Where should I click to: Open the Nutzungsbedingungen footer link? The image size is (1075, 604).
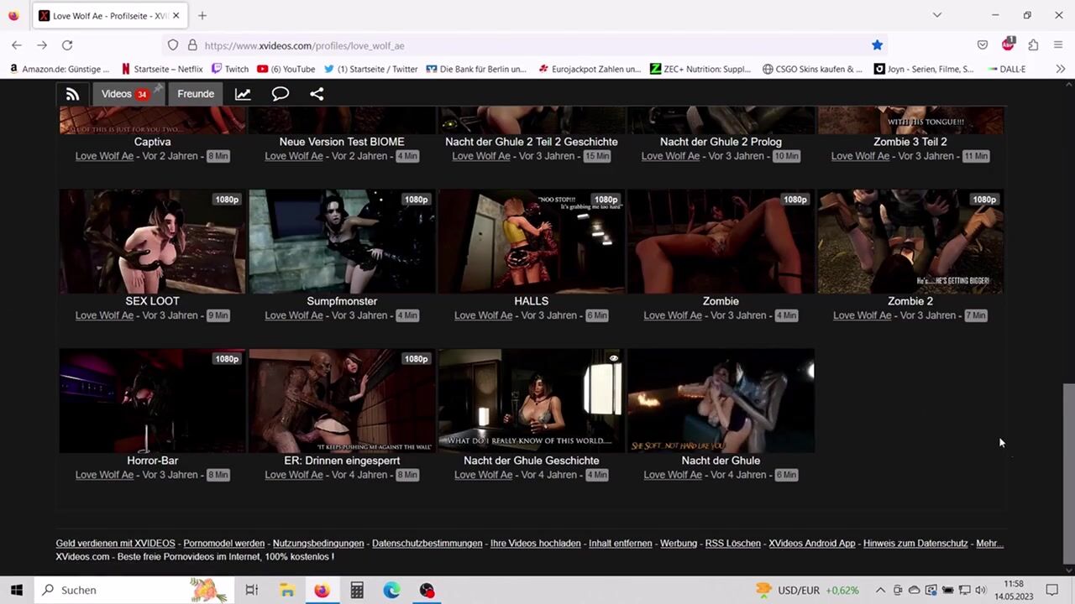[x=318, y=544]
